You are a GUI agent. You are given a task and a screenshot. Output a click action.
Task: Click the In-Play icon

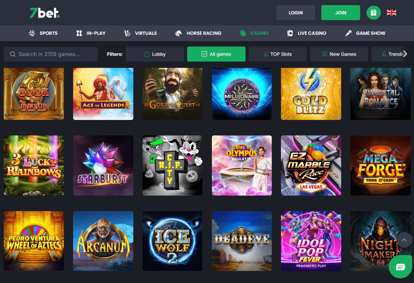click(79, 33)
